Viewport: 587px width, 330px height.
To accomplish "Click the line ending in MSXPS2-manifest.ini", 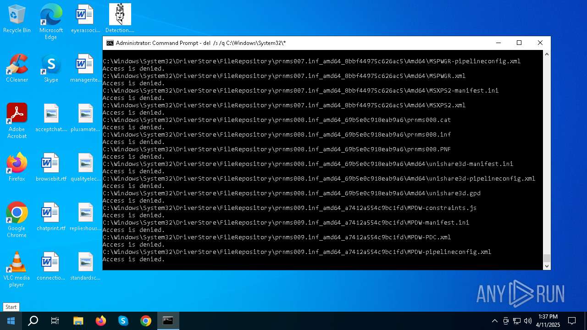I will (x=300, y=91).
